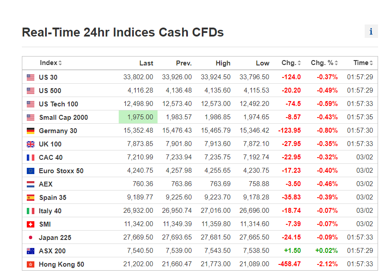Sort the table by Chg. column
This screenshot has width=391, height=272.
(x=291, y=63)
